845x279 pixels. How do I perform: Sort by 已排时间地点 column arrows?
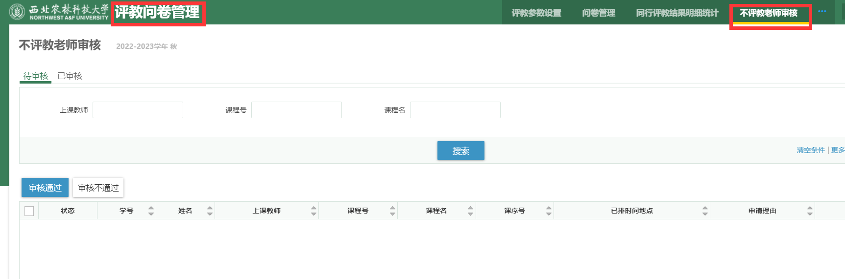click(x=705, y=211)
